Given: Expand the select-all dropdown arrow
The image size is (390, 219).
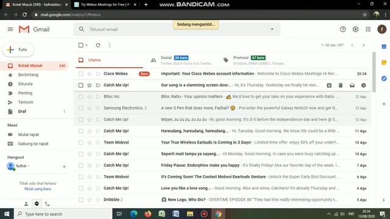Looking at the screenshot, I should 87,45.
